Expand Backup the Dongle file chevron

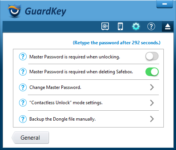[x=152, y=119]
